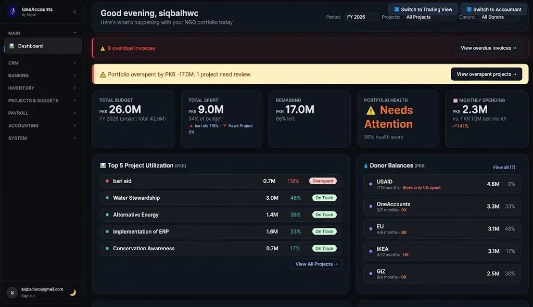Screen dimensions: 533x307
Task: Click siqbalhwc@gmail.com account email
Action: (42, 289)
